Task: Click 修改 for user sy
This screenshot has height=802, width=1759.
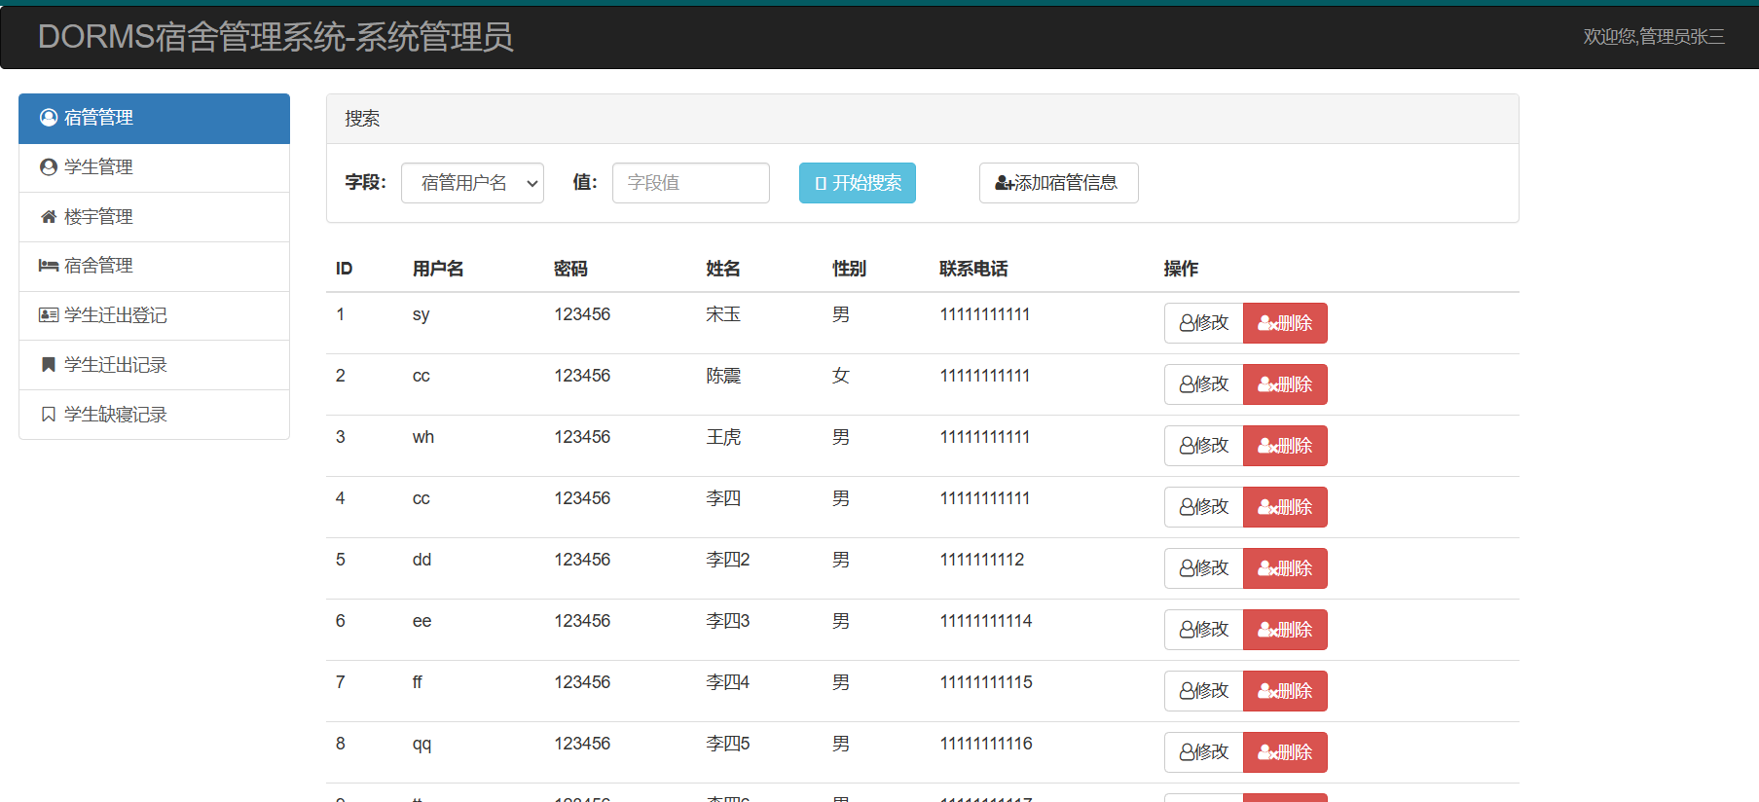Action: point(1204,323)
